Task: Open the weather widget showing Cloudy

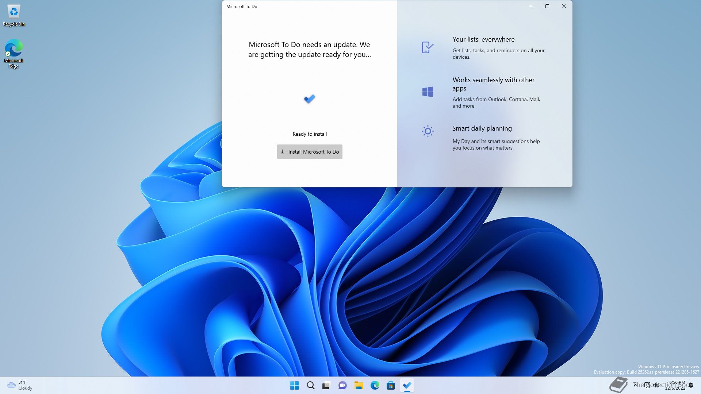Action: [20, 385]
